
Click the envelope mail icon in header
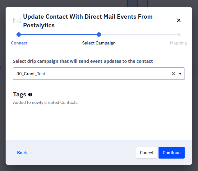pyautogui.click(x=17, y=21)
